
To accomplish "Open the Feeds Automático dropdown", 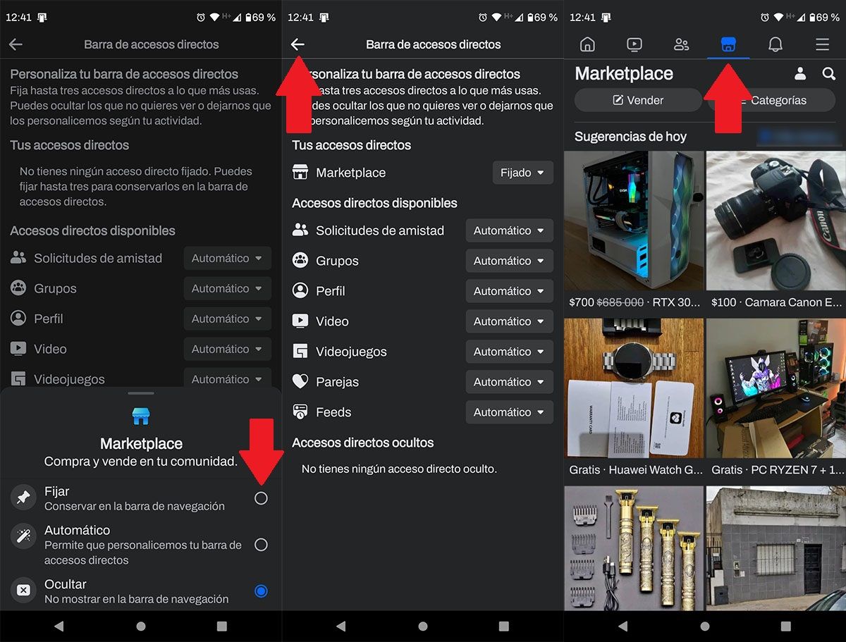I will tap(510, 412).
